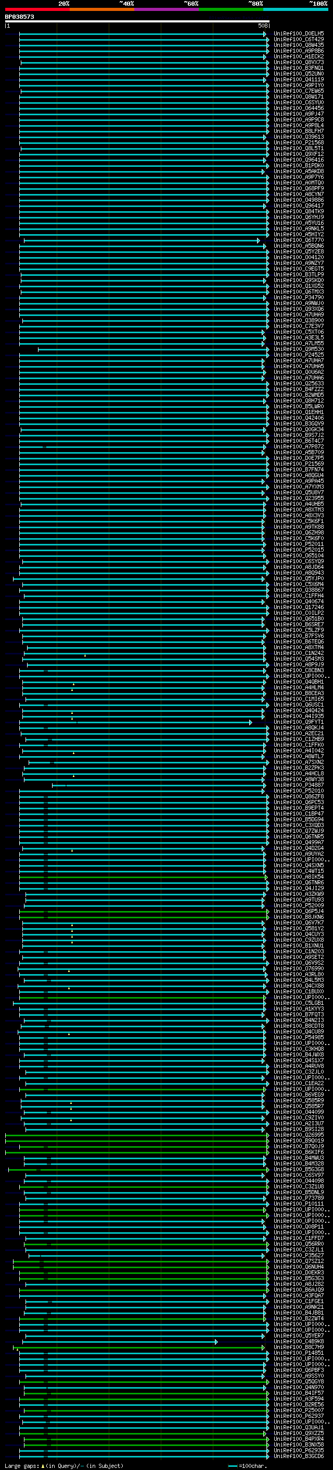Click the alignment bar for UniRef100_Q6T770
The height and width of the screenshot is (1470, 333).
pyautogui.click(x=142, y=240)
